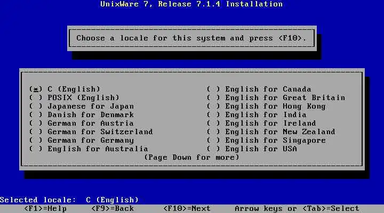Click the <F1>=Help hint

click(x=45, y=209)
